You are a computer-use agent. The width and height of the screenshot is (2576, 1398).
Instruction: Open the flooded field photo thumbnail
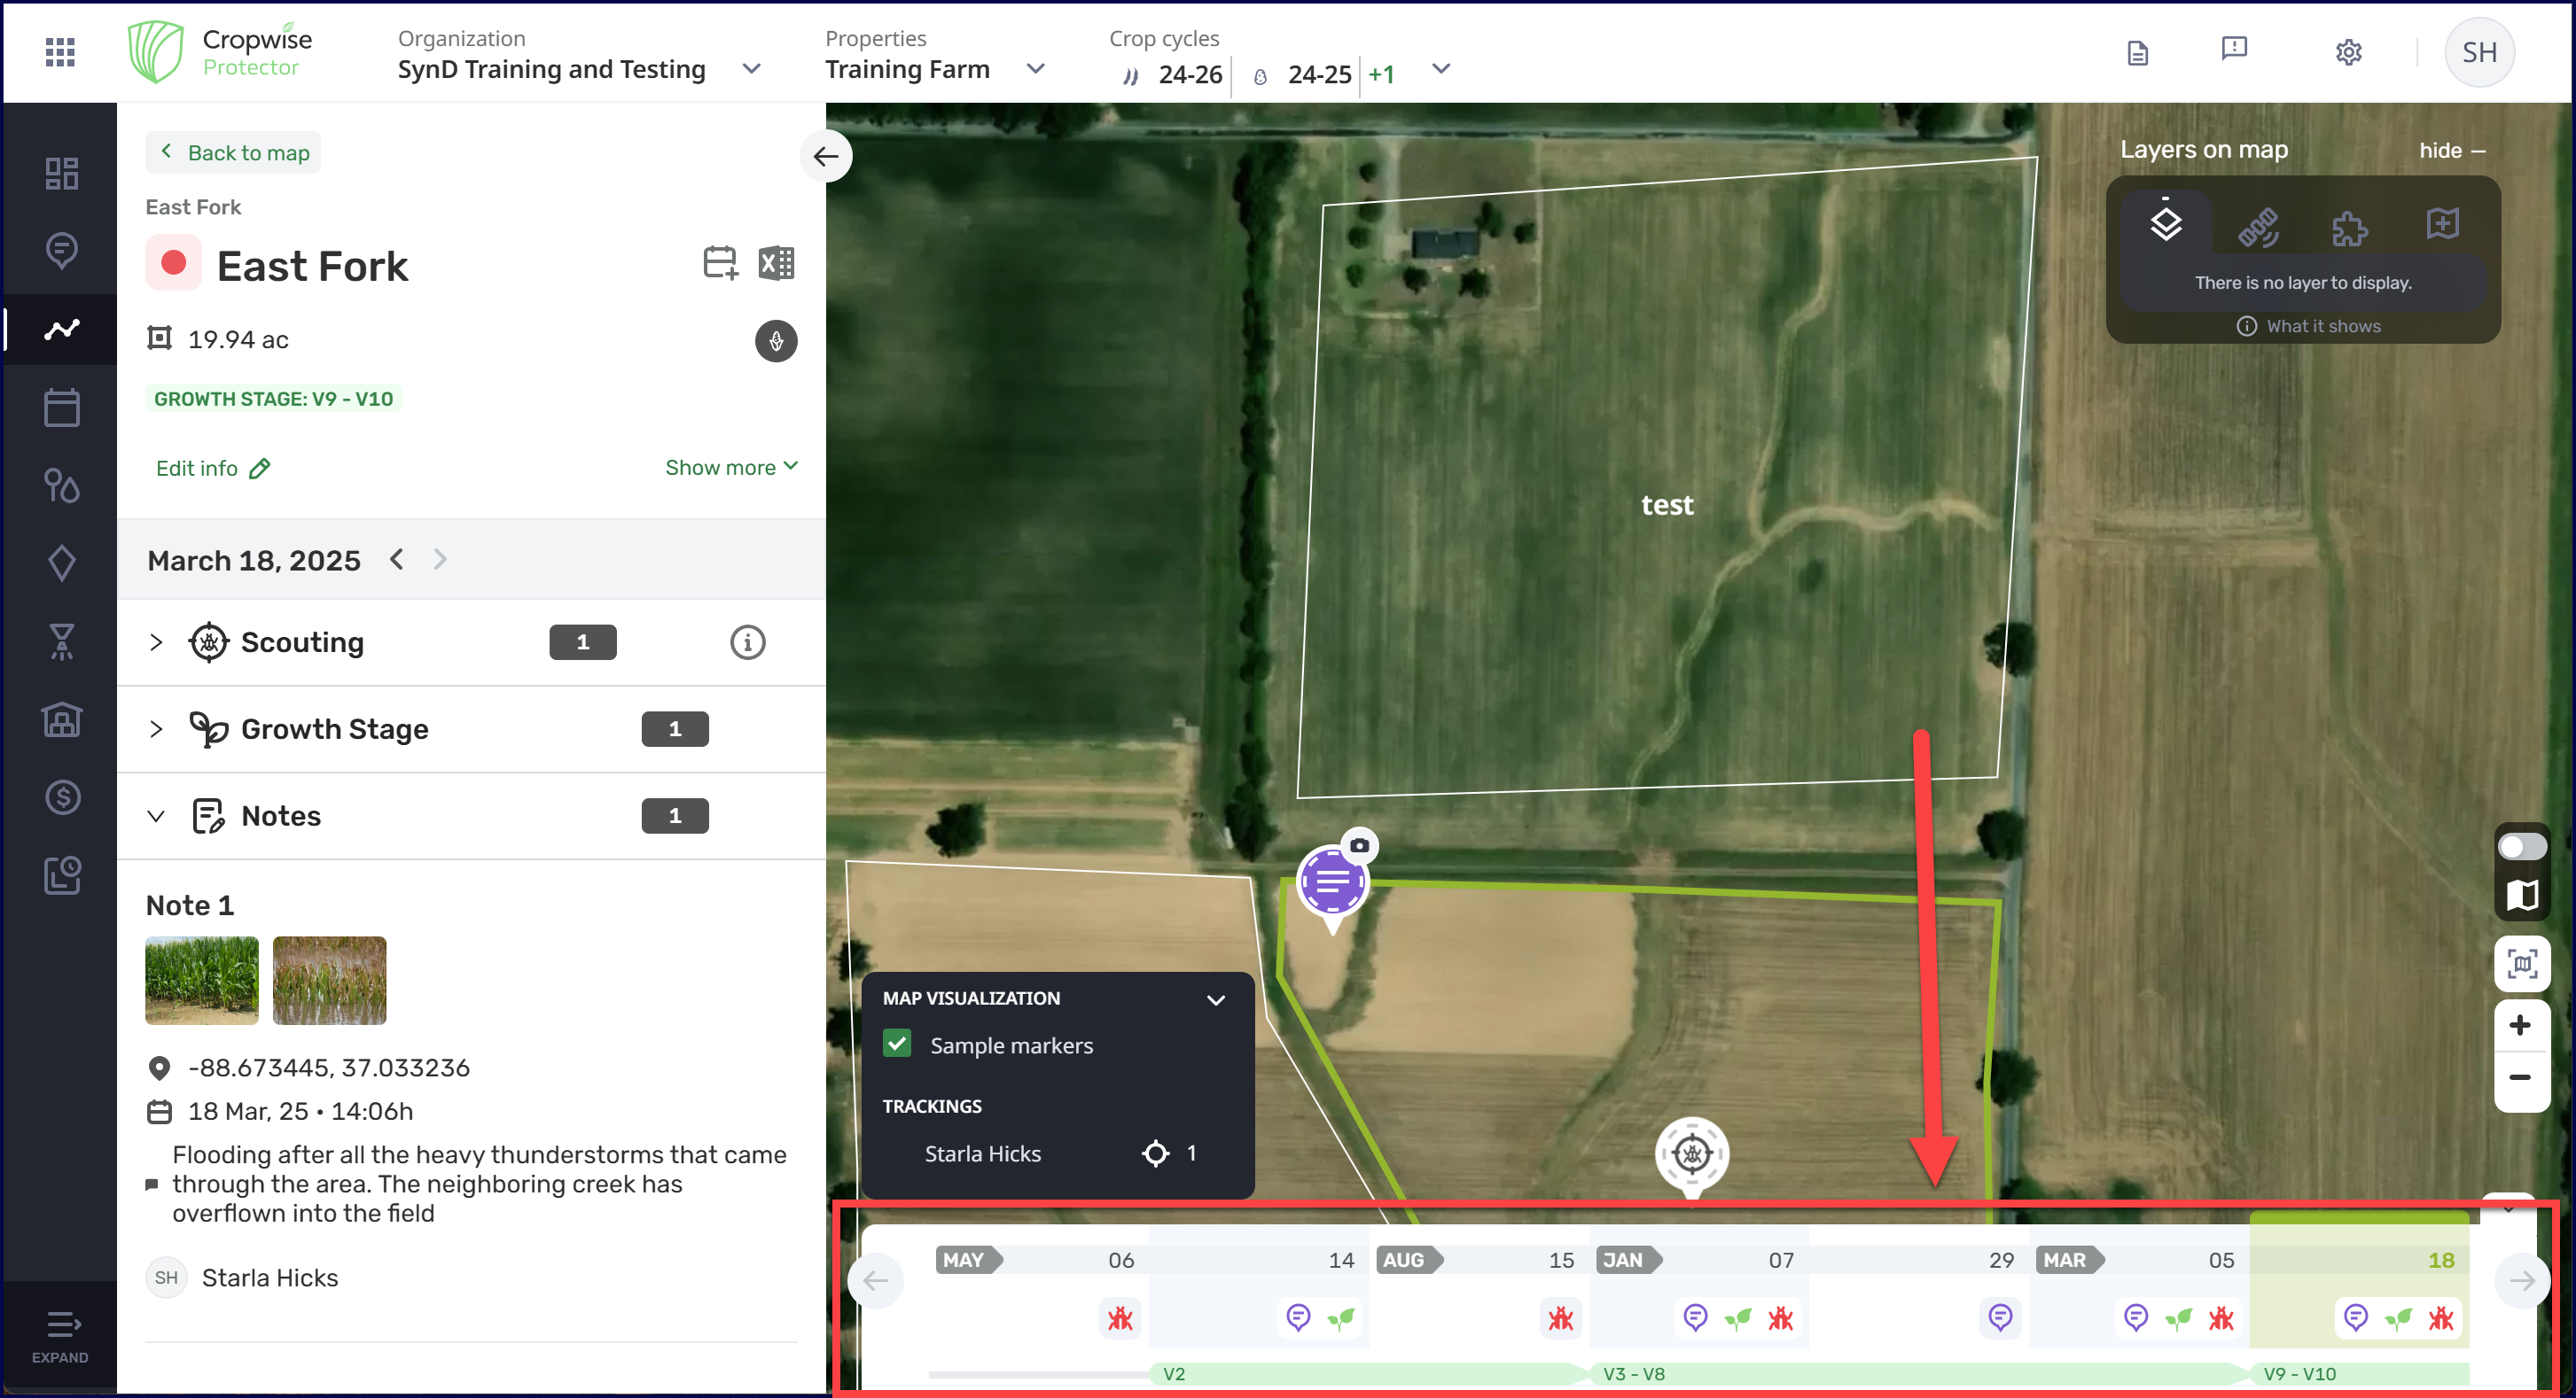329,981
